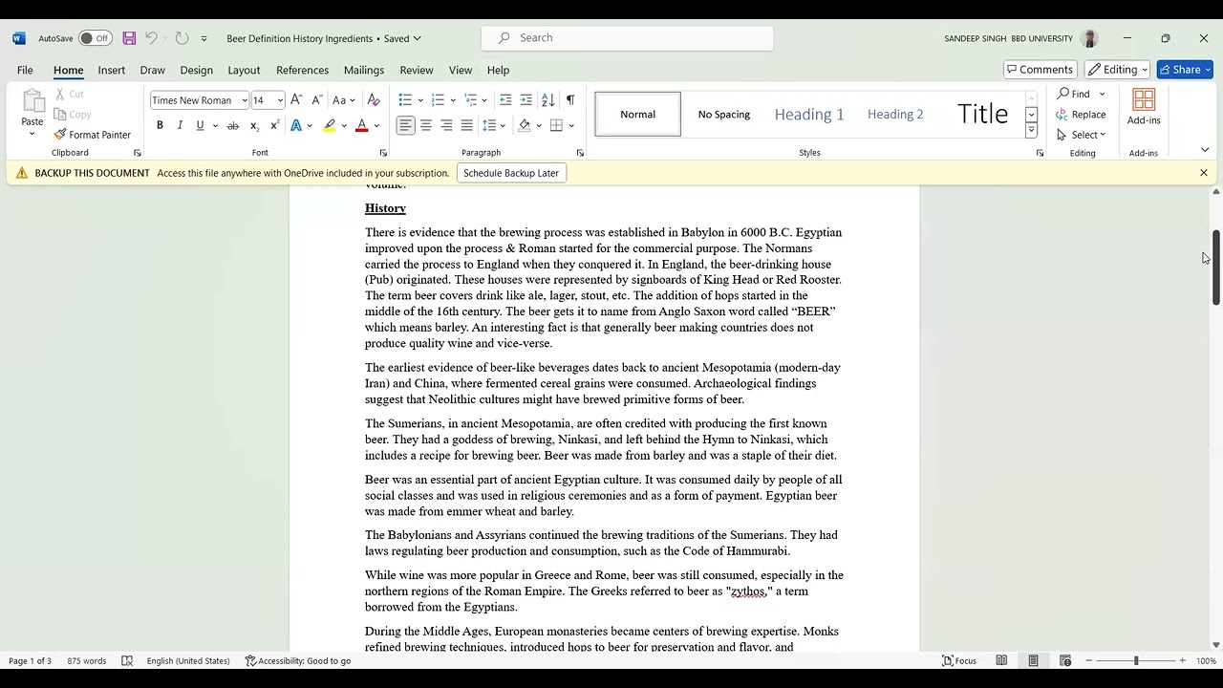Click font color red swatch button

pos(361,126)
